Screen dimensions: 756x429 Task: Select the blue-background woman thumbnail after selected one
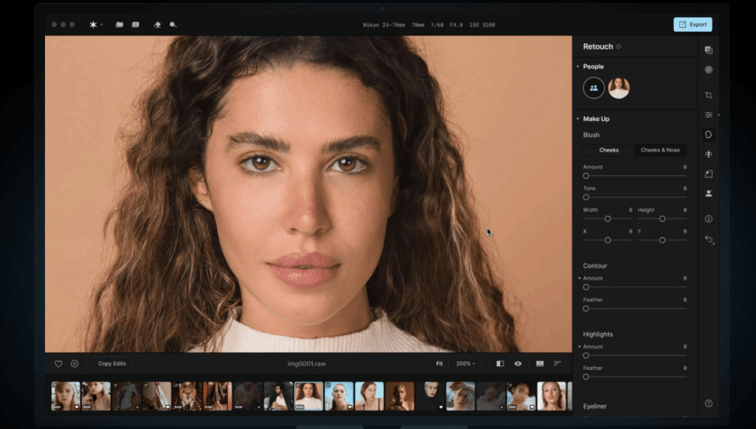pyautogui.click(x=339, y=397)
